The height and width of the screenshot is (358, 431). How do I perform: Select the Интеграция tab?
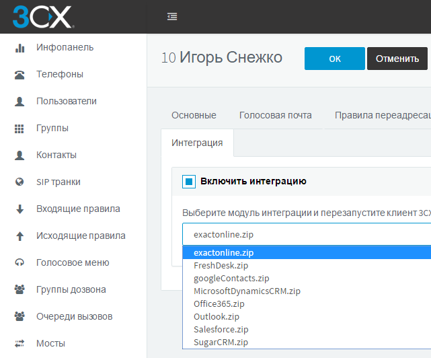(197, 143)
